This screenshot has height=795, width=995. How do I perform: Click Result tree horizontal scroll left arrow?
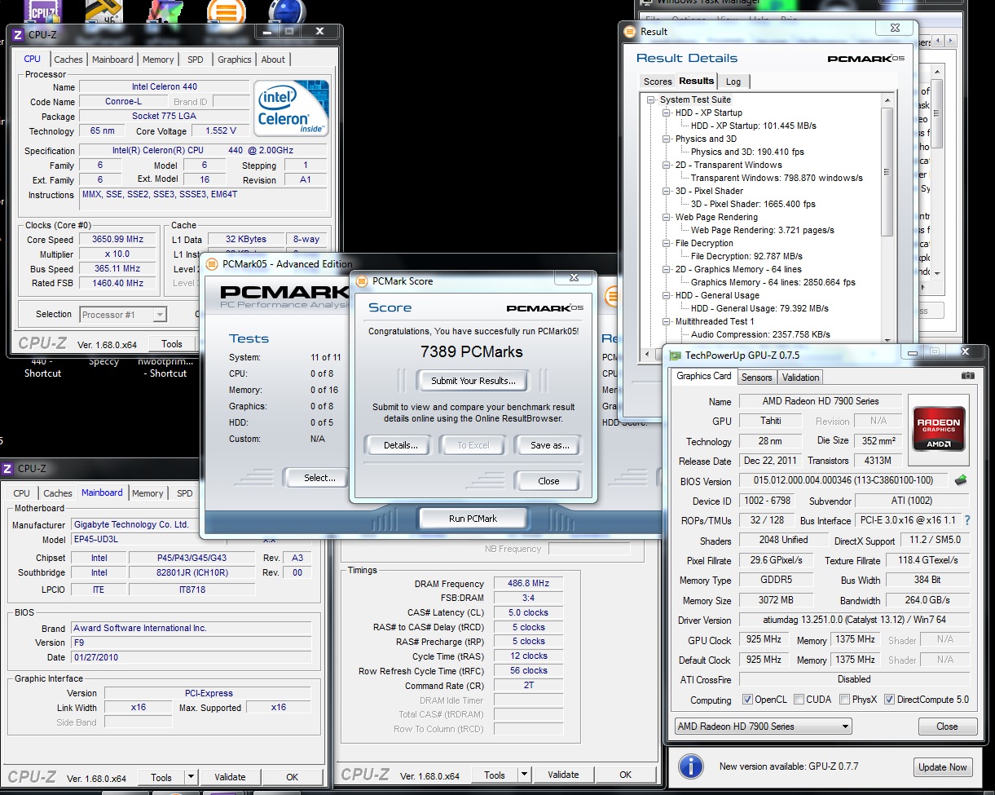tap(646, 354)
